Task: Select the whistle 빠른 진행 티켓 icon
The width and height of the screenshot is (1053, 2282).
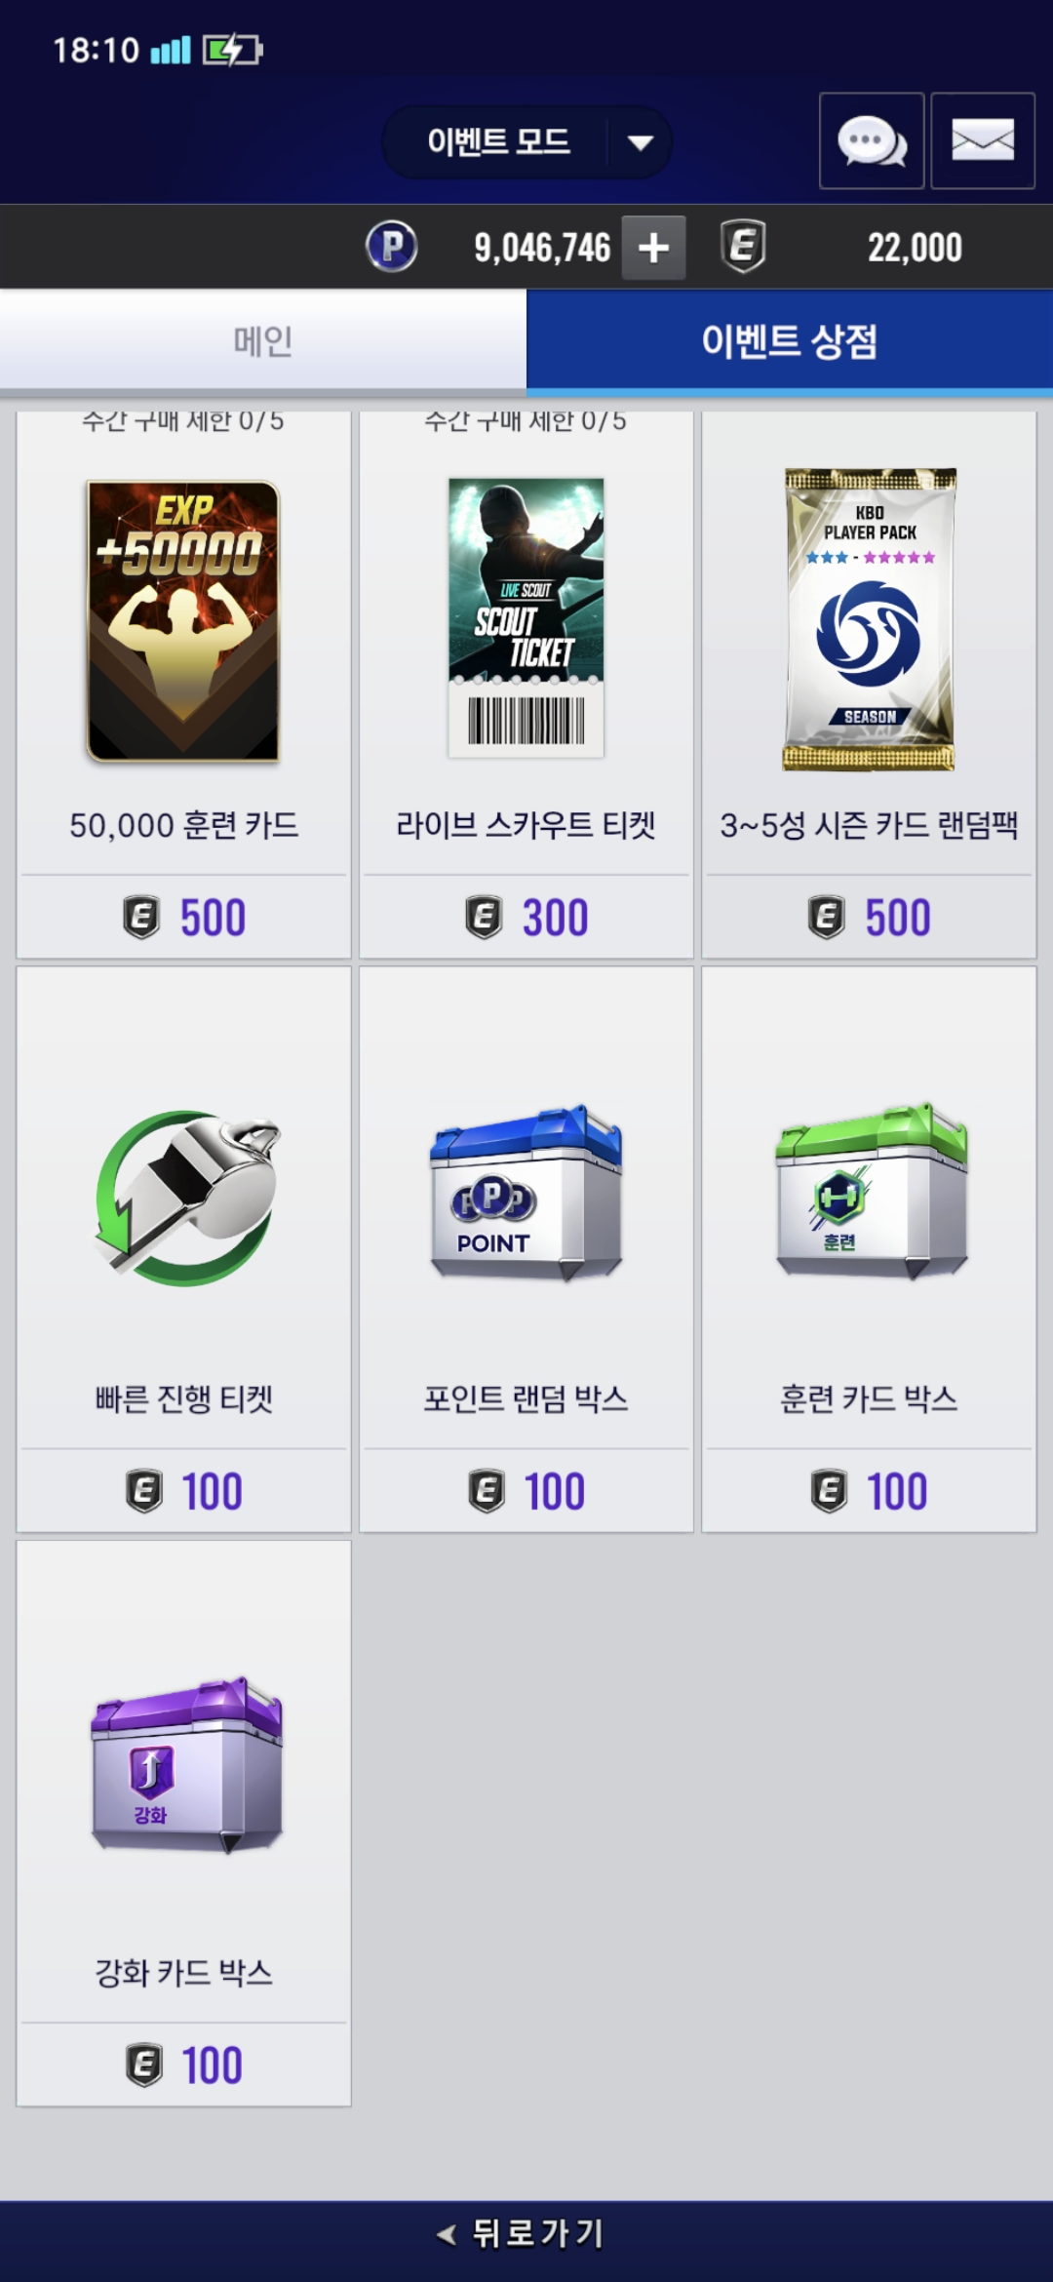Action: (186, 1198)
